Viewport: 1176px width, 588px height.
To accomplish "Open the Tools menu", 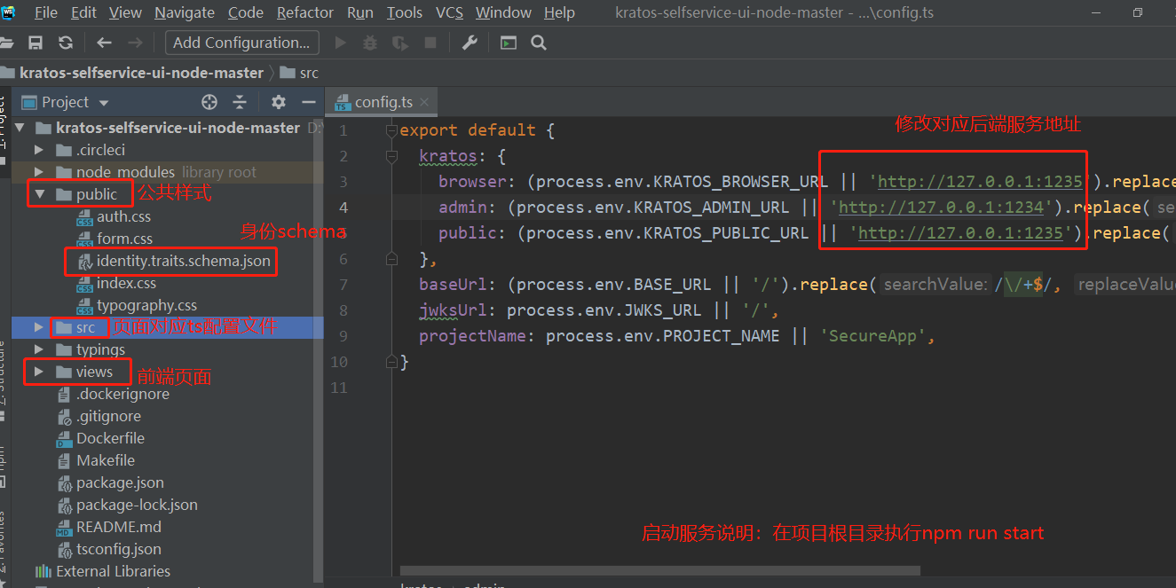I will pos(405,12).
